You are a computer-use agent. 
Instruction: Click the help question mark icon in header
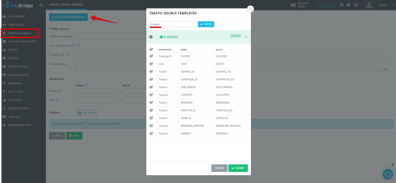tap(348, 5)
